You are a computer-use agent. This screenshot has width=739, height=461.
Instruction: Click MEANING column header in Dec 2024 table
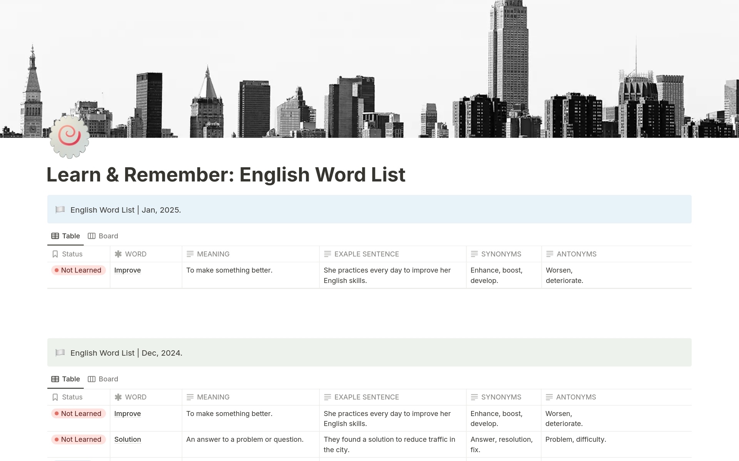pyautogui.click(x=251, y=397)
